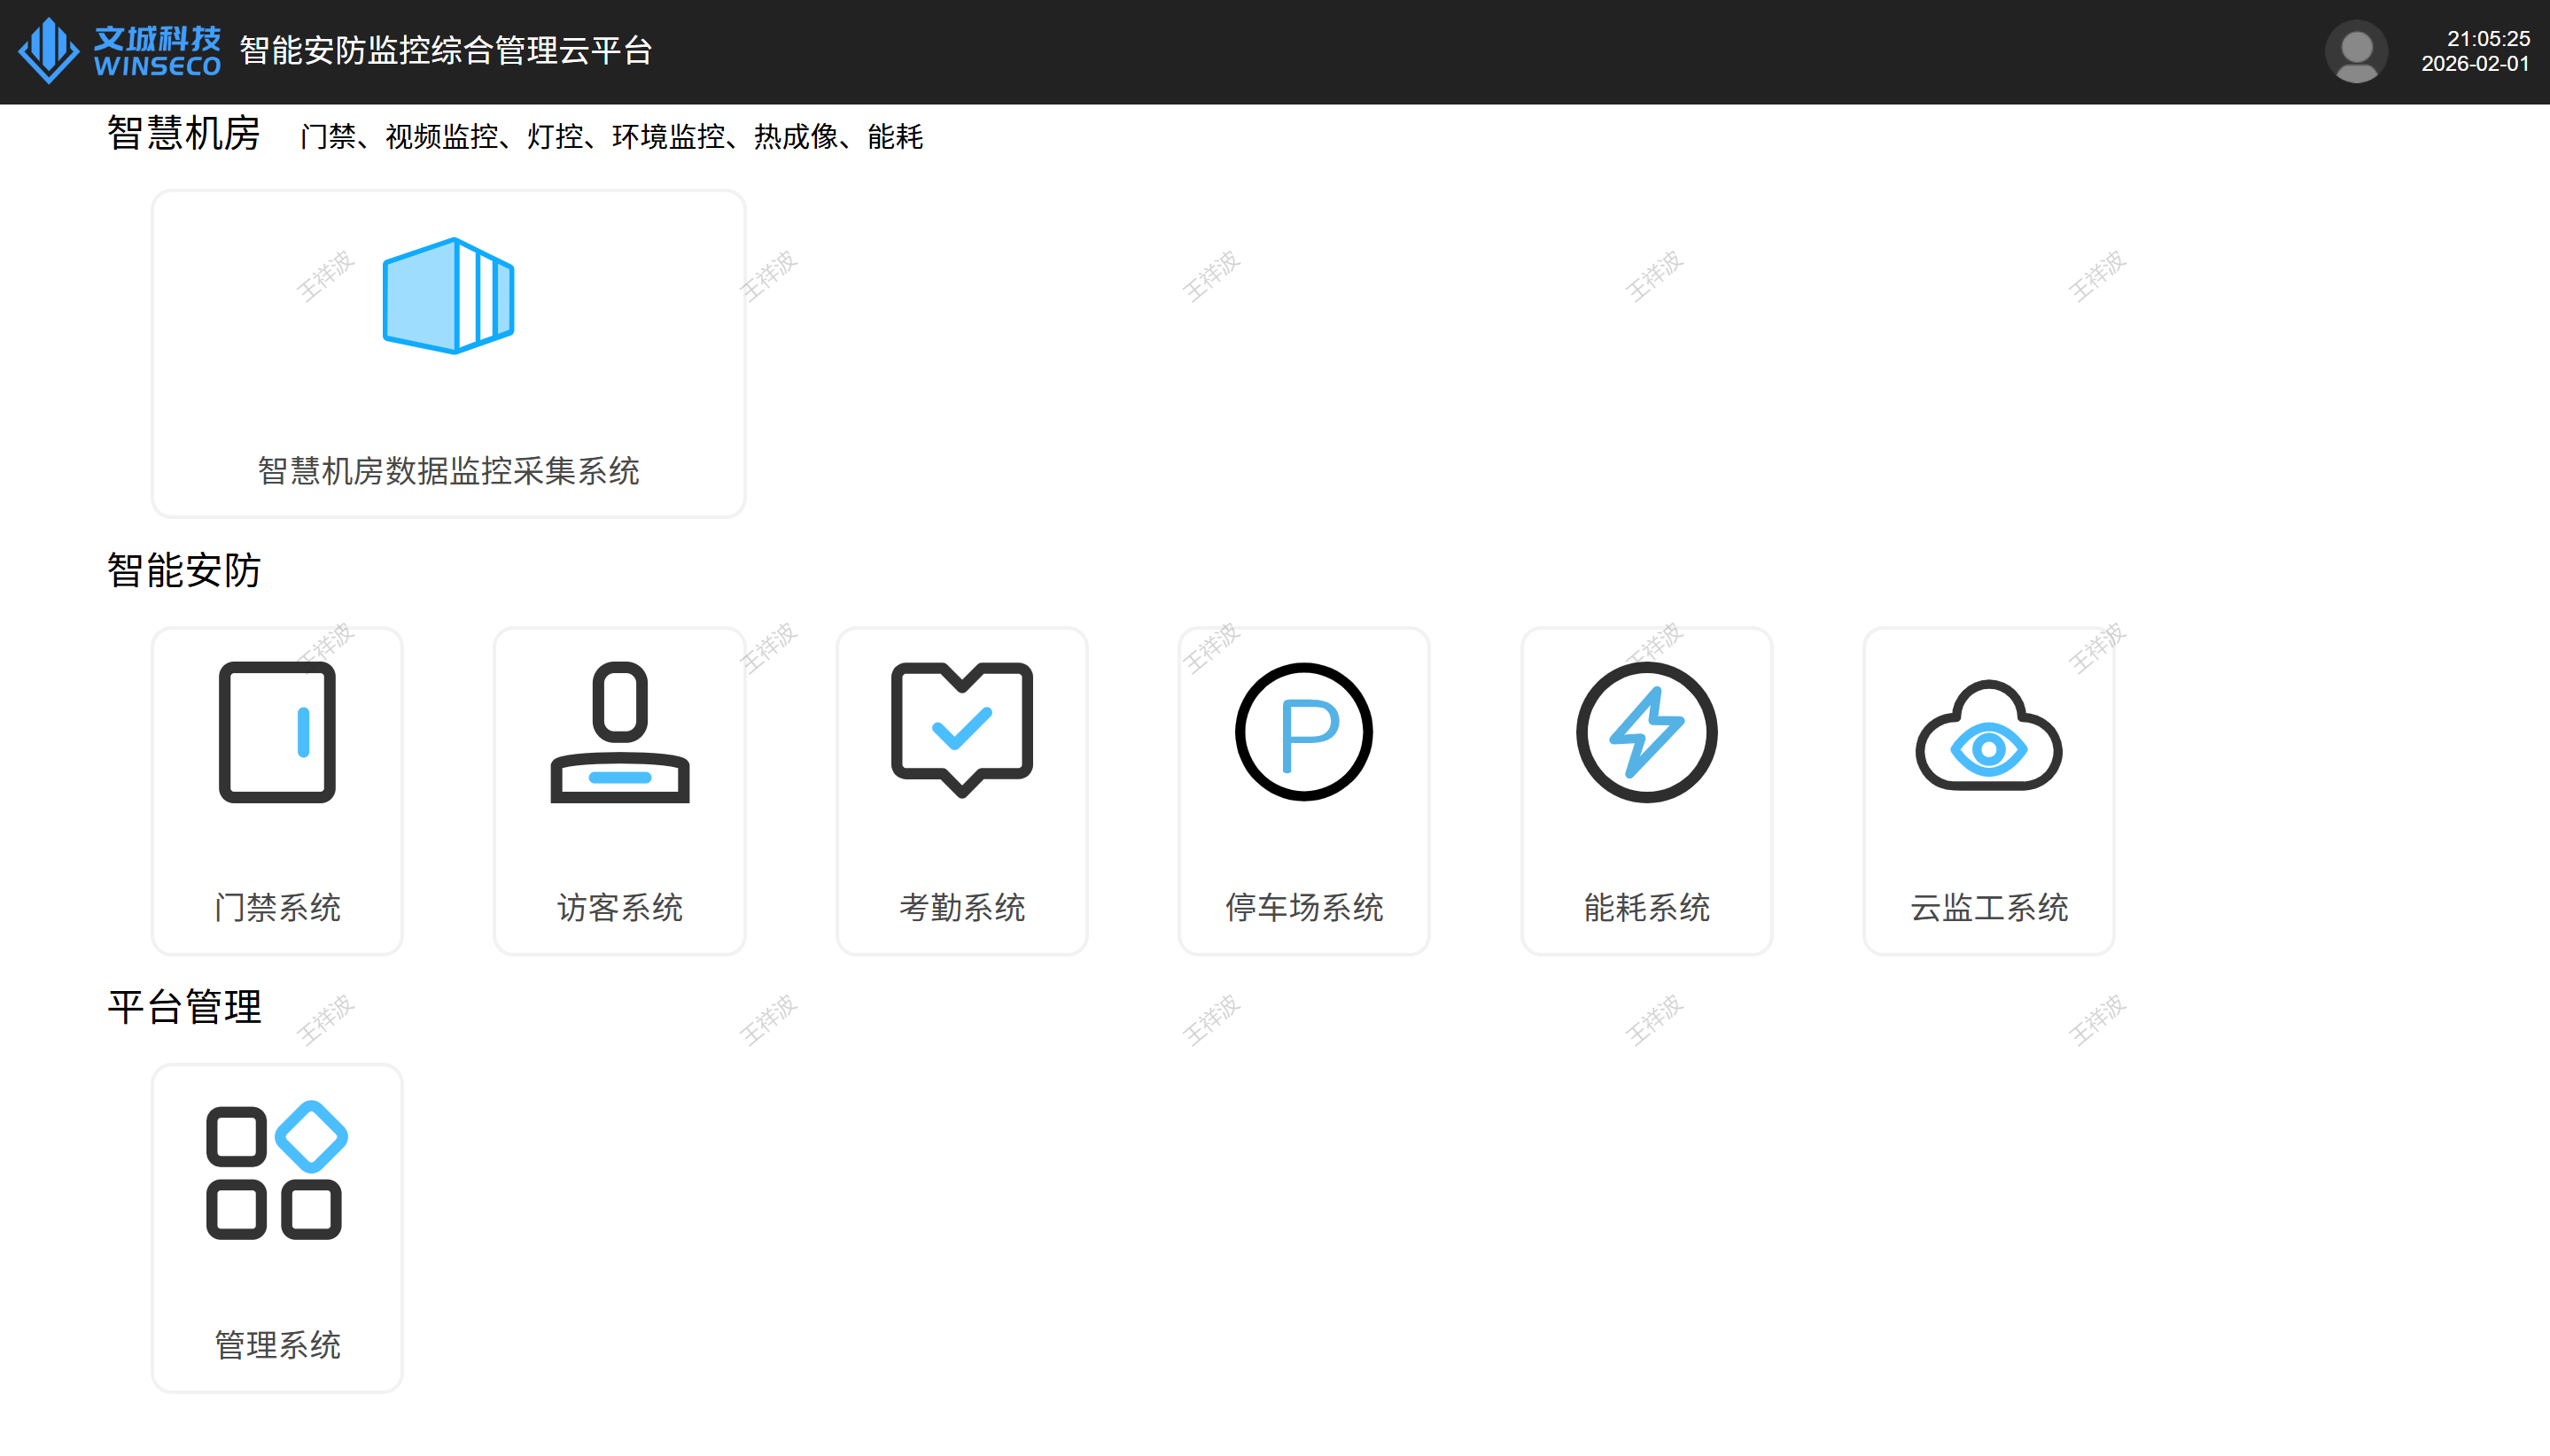Select 考勤系统 card label

(961, 908)
